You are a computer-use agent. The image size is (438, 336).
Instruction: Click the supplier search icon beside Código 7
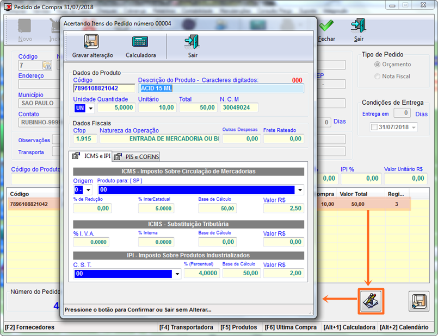47,66
